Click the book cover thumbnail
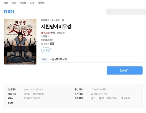This screenshot has height=113, width=146. point(20,42)
